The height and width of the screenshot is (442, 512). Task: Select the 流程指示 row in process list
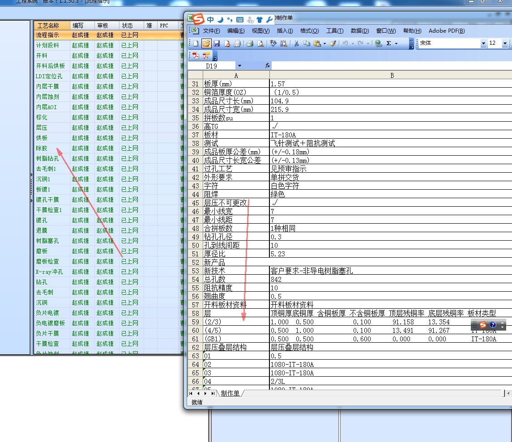tap(109, 35)
